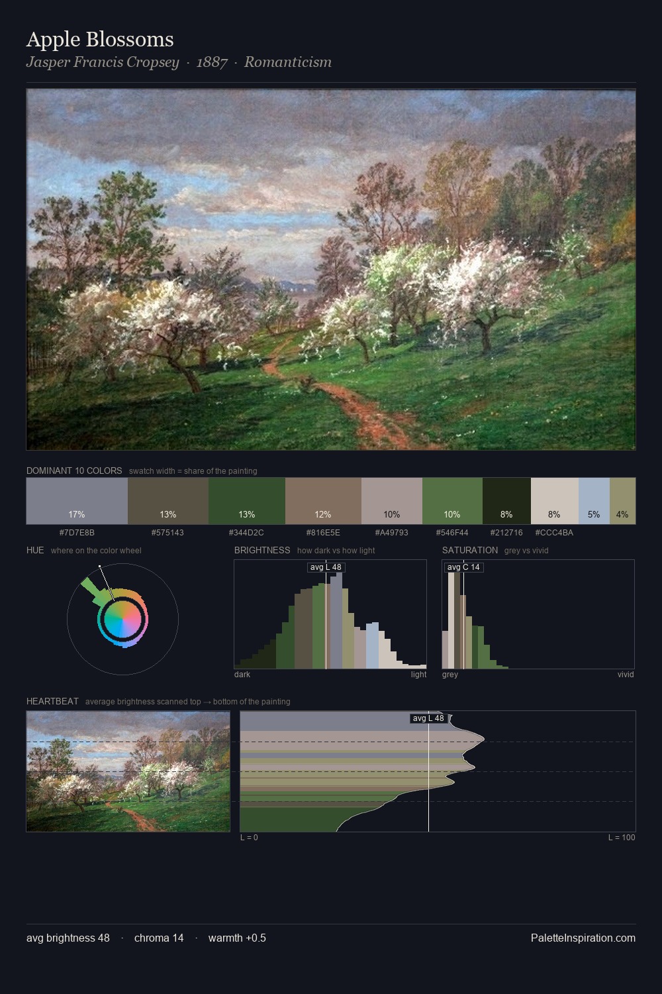Click the hex code #CCC4BA
The image size is (662, 994).
coord(554,532)
